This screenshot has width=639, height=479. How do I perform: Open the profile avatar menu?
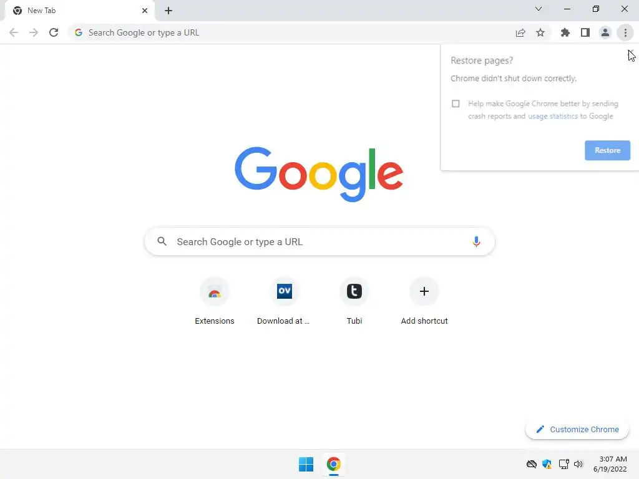(605, 32)
